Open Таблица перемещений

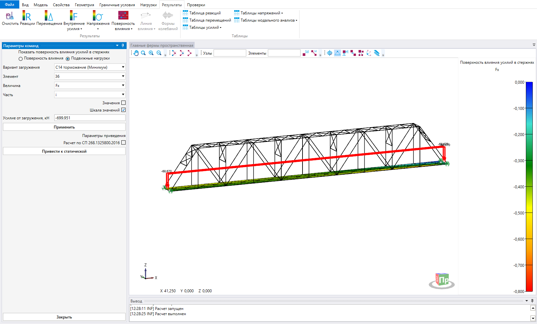[x=207, y=20]
